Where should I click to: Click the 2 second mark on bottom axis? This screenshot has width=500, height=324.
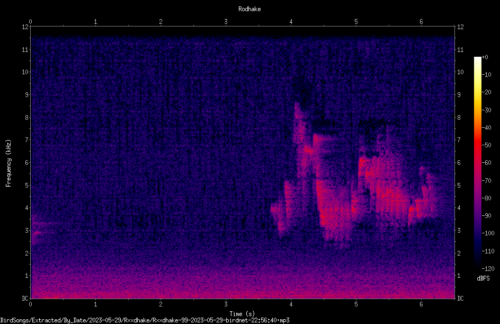click(160, 304)
